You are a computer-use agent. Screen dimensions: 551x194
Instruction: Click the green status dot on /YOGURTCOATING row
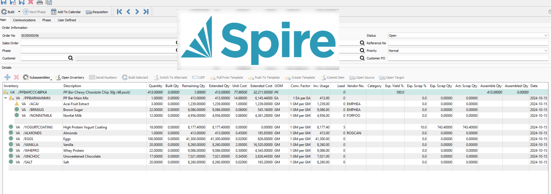click(x=11, y=127)
